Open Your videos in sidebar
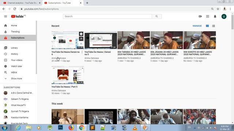This screenshot has width=234, height=131. [18, 60]
